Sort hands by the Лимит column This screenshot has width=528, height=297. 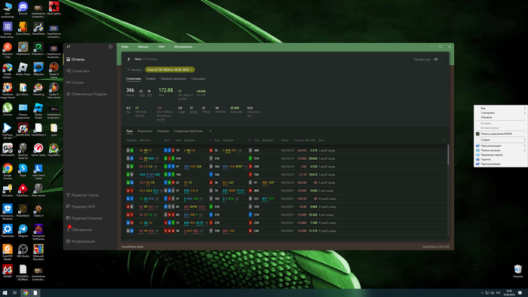[x=285, y=140]
